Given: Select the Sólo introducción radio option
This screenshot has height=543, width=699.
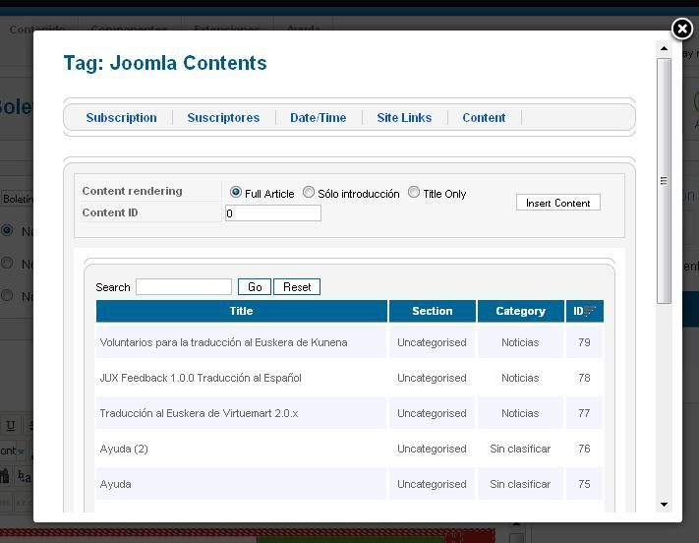Looking at the screenshot, I should 309,192.
